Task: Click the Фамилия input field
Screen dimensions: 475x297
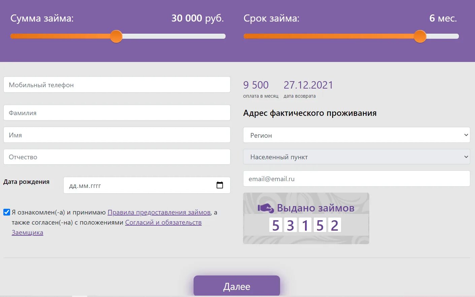Action: click(x=117, y=113)
